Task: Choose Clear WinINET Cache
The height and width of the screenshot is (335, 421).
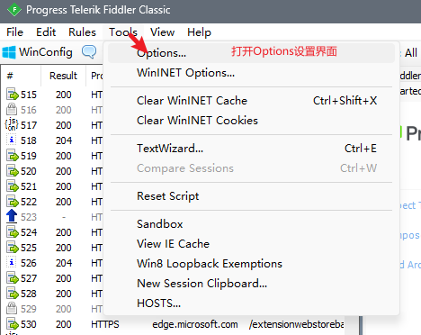Action: tap(251, 101)
